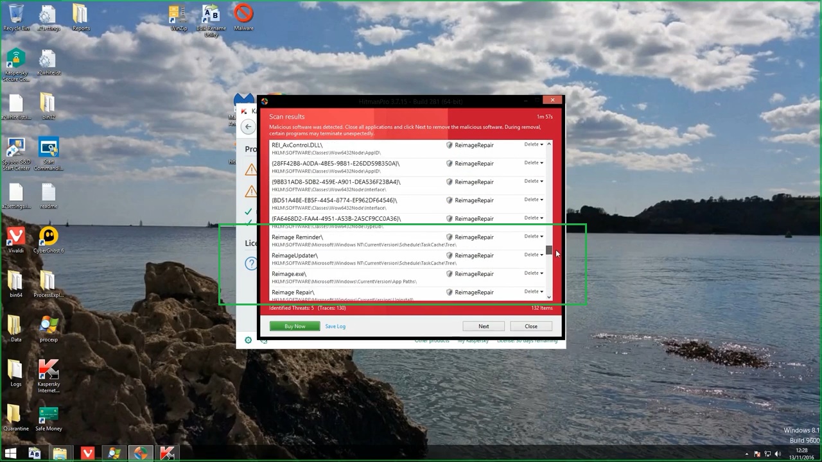This screenshot has height=462, width=822.
Task: Go back in the Kaspersky window
Action: click(248, 126)
